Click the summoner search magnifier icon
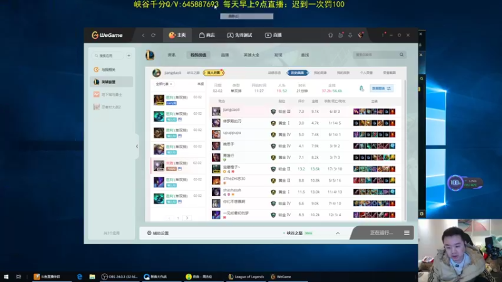Screen dimensions: 502x282 click(402, 55)
